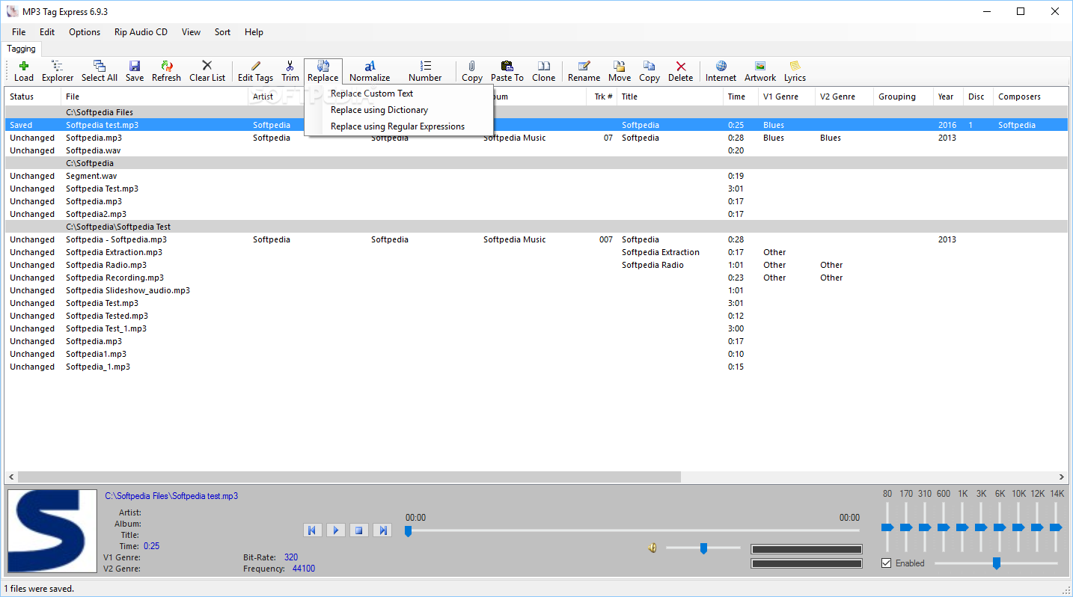Image resolution: width=1073 pixels, height=597 pixels.
Task: Skip to next track in player
Action: (383, 530)
